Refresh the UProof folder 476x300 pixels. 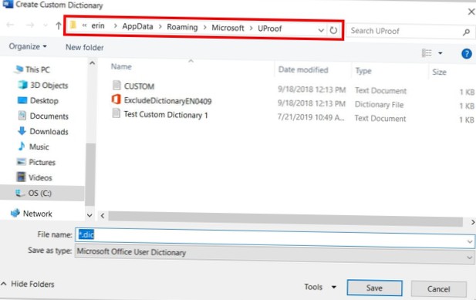click(333, 30)
